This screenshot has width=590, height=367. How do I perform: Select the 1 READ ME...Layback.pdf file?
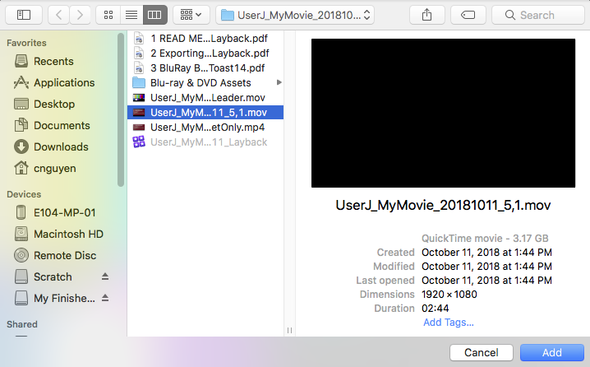coord(205,39)
